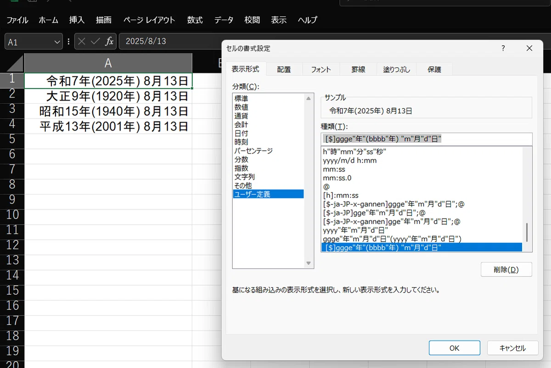Select format yyyy/m/d h:mm
This screenshot has height=368, width=551.
[x=422, y=160]
